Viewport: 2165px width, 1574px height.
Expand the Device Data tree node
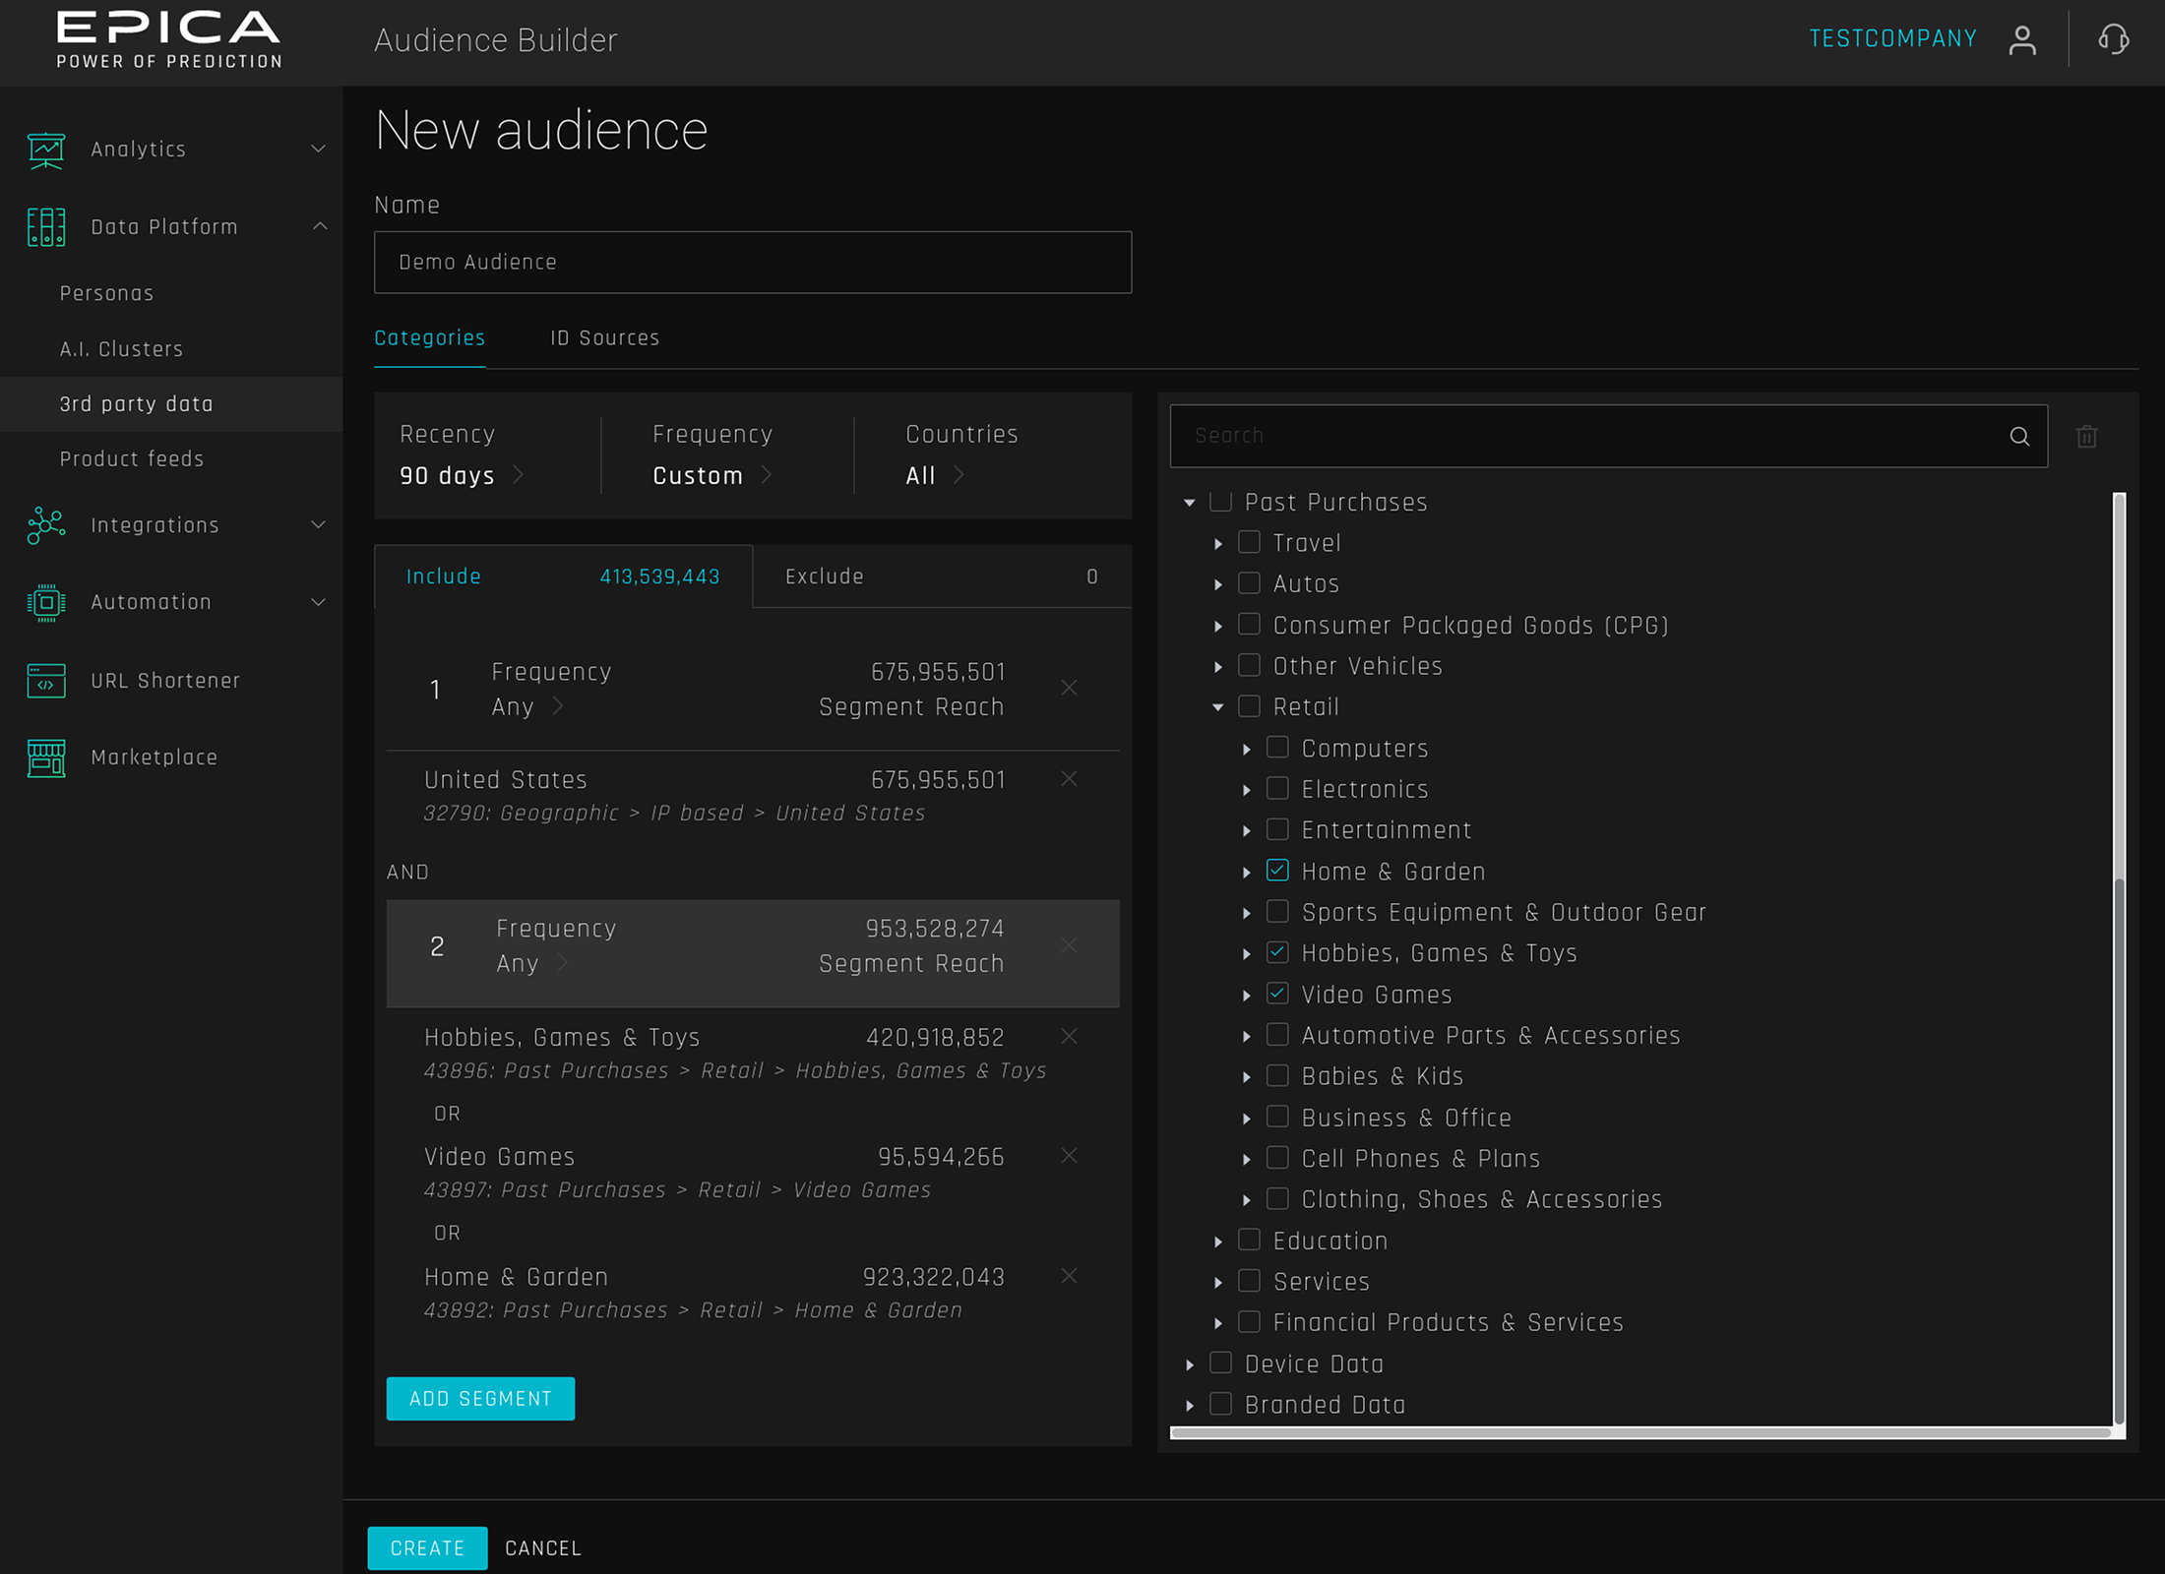coord(1191,1363)
